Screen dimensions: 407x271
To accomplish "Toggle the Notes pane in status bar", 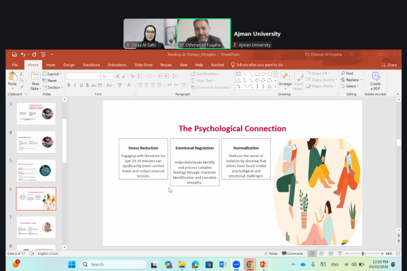I will click(x=271, y=253).
